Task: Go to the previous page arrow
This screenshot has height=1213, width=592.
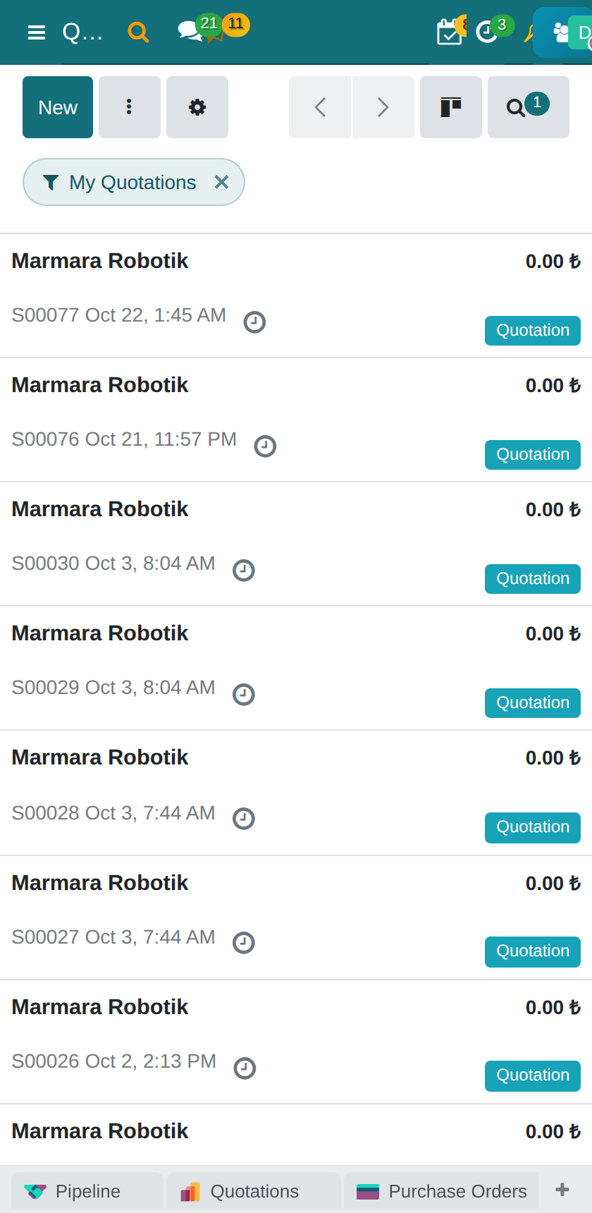Action: [320, 107]
